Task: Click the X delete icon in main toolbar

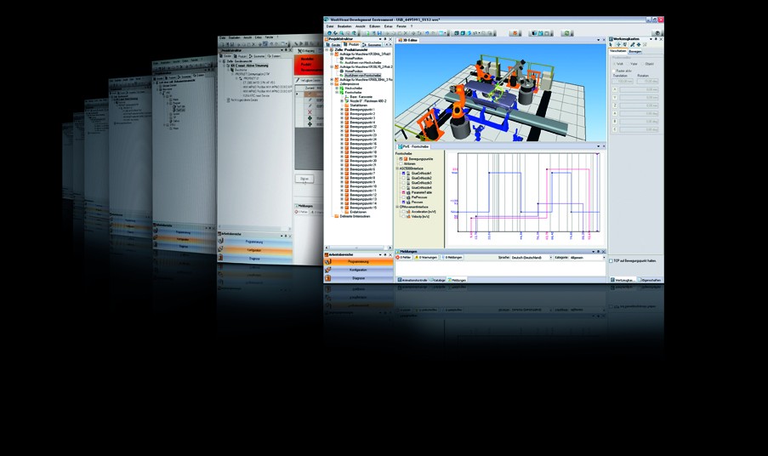Action: tap(406, 33)
